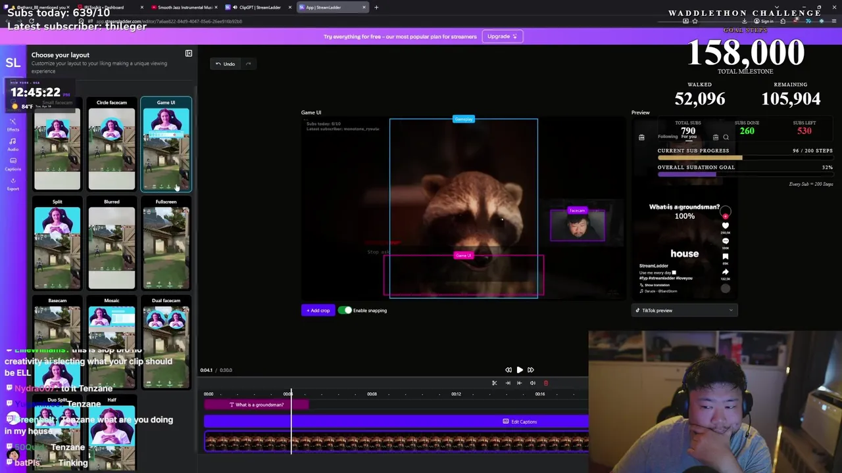Select the Circle facecam layout
Viewport: 842px width, 473px height.
pyautogui.click(x=112, y=145)
